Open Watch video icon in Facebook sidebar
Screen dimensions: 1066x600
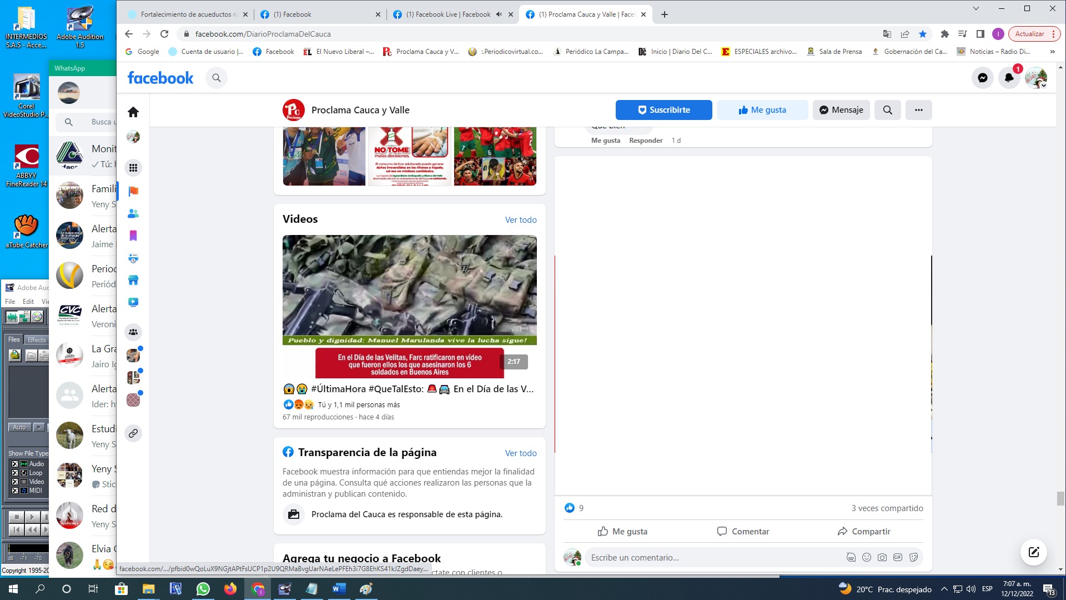point(133,302)
